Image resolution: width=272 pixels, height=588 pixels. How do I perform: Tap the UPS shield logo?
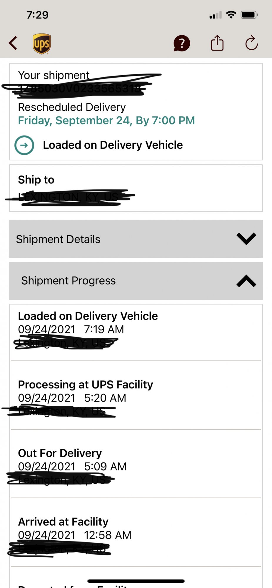click(x=41, y=44)
